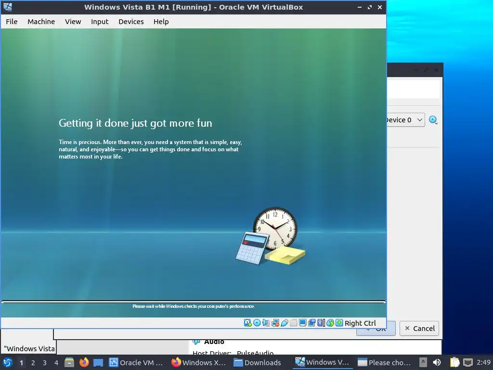Switch to Downloads taskbar entry

point(258,362)
